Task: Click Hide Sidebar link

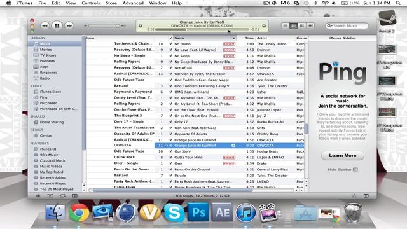Action: coord(343,170)
